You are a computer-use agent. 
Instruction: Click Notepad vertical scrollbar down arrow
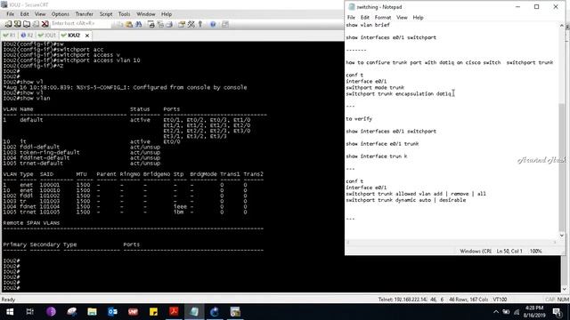562,235
